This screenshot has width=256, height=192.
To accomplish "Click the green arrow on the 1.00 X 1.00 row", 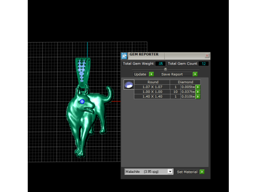I will (198, 92).
